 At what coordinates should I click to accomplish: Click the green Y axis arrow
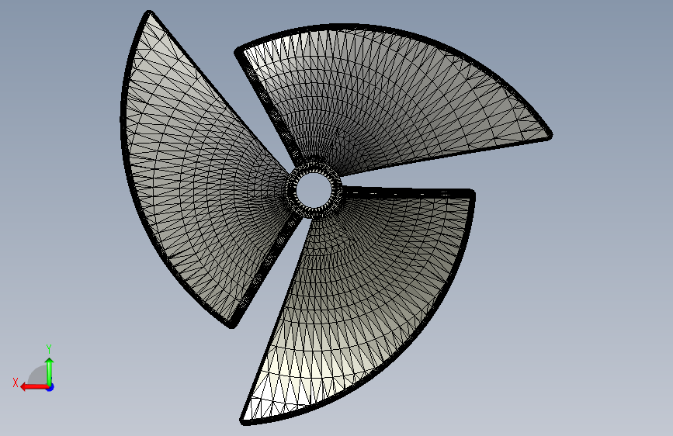[50, 371]
